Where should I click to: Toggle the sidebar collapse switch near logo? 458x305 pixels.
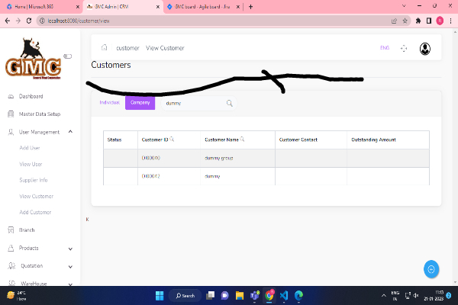[67, 56]
